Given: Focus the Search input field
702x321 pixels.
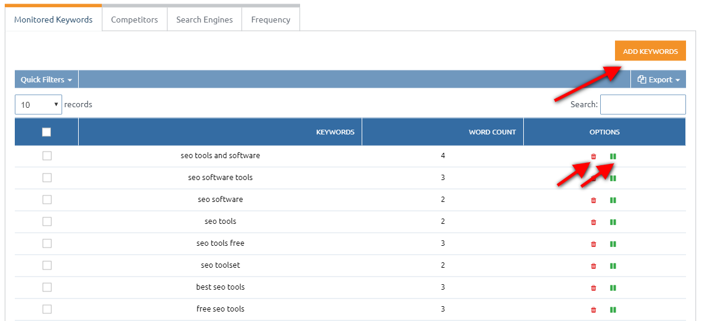Looking at the screenshot, I should coord(643,105).
